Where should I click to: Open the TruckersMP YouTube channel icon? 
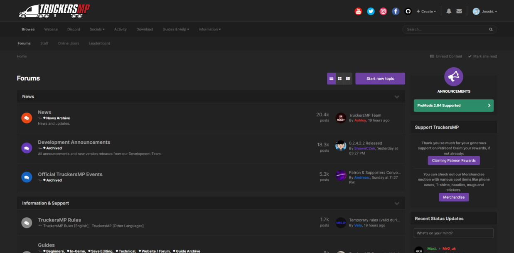(358, 11)
